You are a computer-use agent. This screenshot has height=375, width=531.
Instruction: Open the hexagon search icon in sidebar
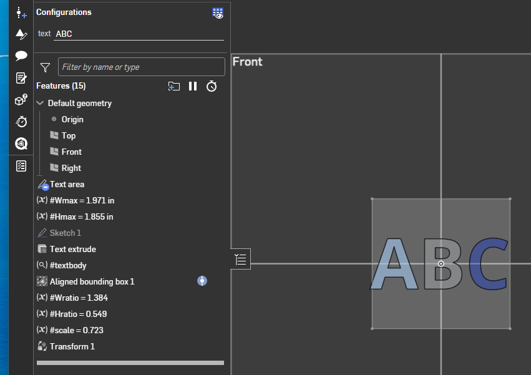pyautogui.click(x=21, y=144)
